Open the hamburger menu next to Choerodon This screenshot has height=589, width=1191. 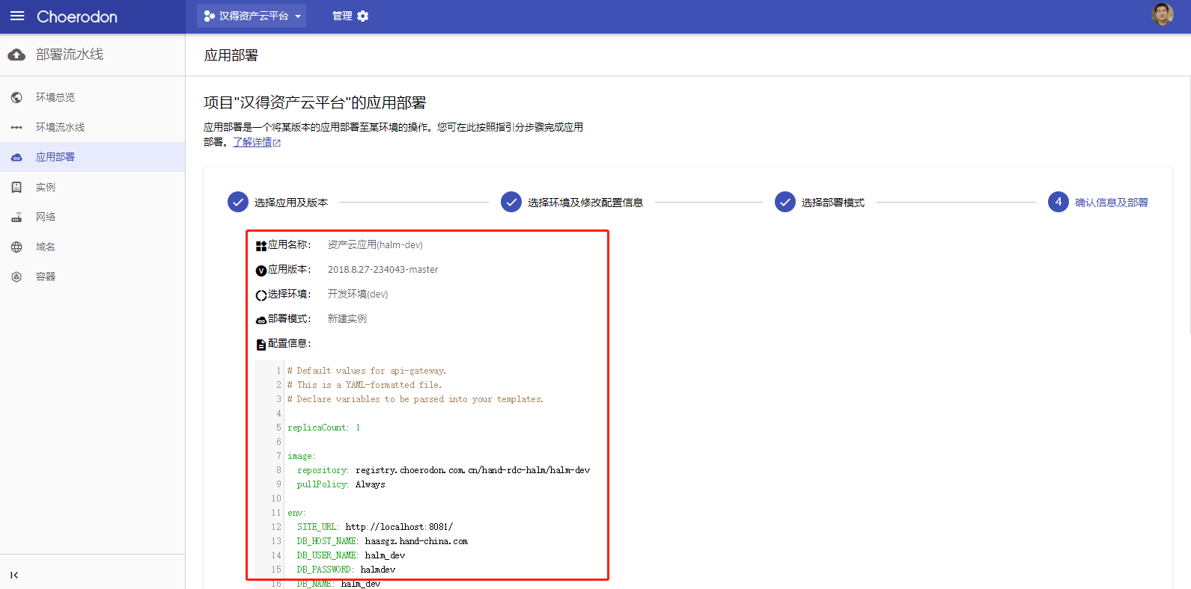17,16
